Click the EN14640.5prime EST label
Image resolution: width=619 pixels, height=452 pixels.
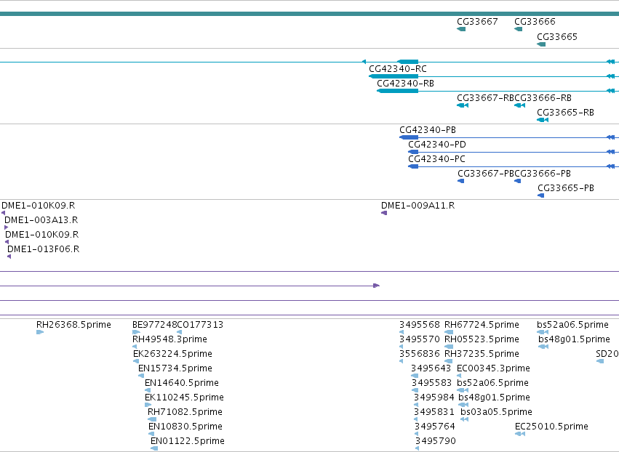(x=182, y=384)
